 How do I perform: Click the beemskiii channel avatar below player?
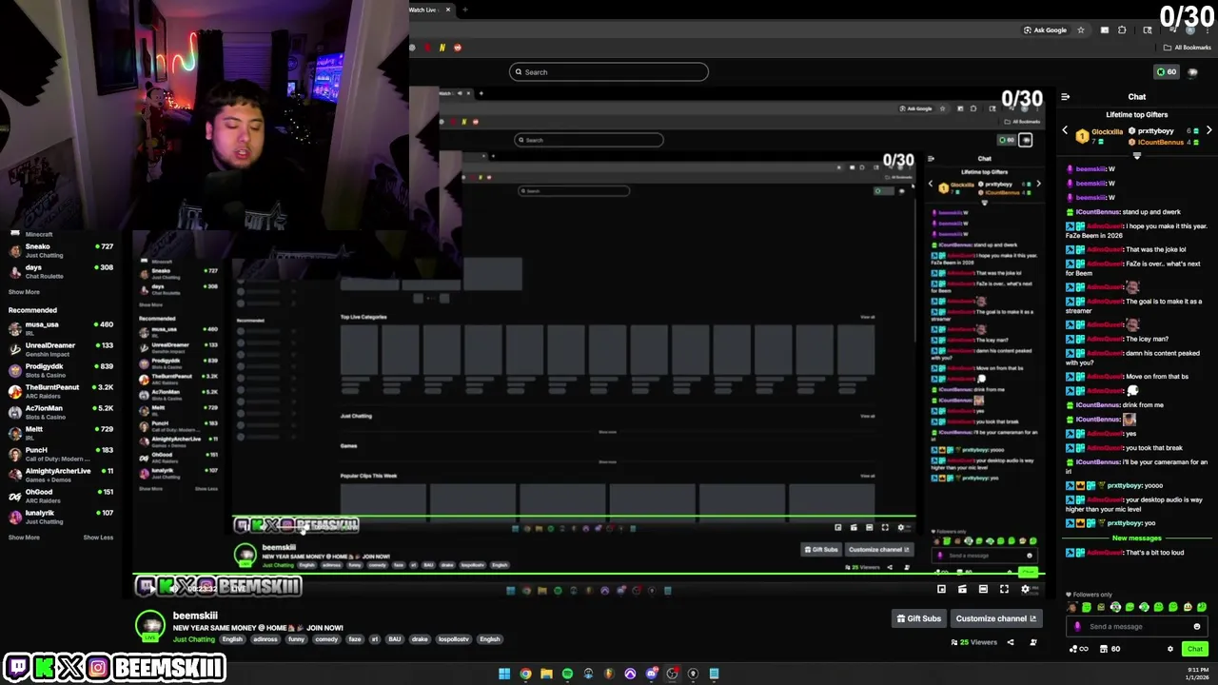pyautogui.click(x=149, y=626)
